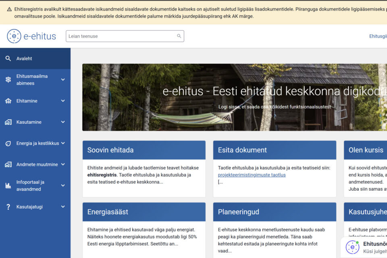387x258 pixels.
Task: Open the Esita dokument card header
Action: tap(275, 150)
